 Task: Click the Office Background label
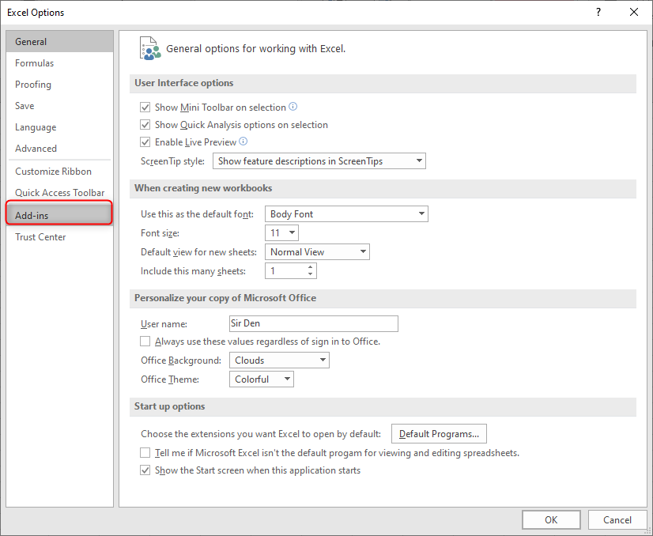pos(181,360)
